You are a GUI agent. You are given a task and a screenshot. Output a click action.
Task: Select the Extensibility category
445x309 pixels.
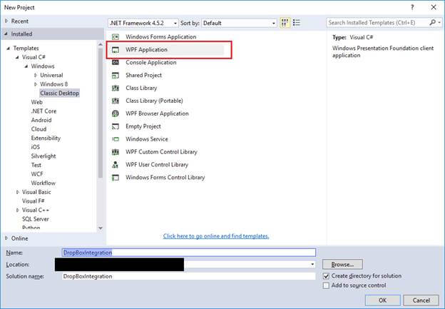46,138
